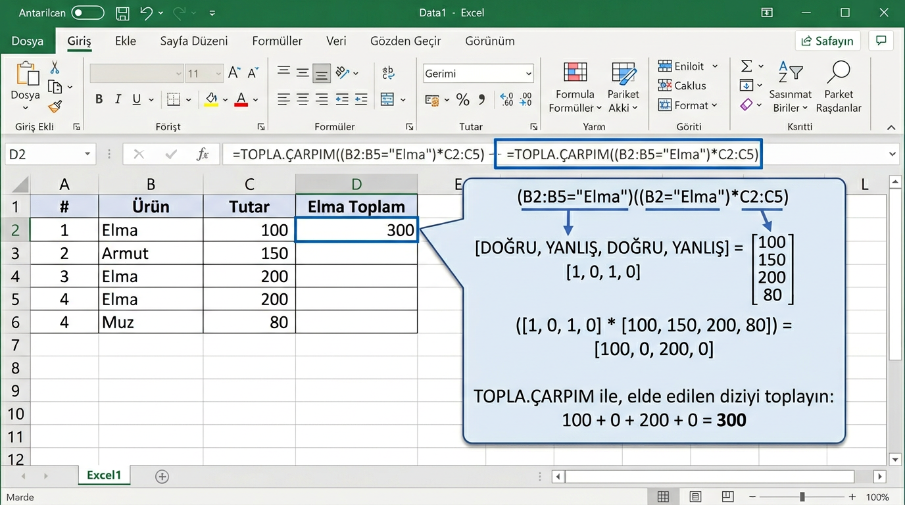Image resolution: width=905 pixels, height=505 pixels.
Task: Apply percent style with the % icon
Action: point(462,100)
